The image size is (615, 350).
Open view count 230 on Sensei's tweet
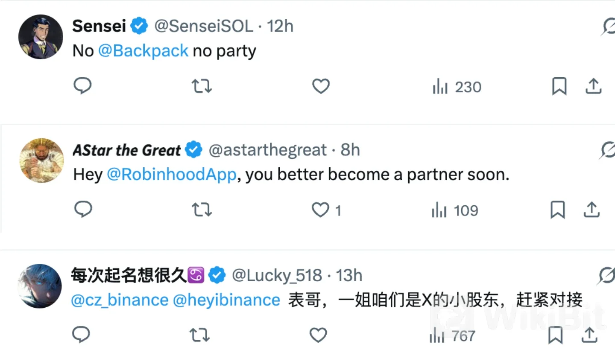coord(457,87)
